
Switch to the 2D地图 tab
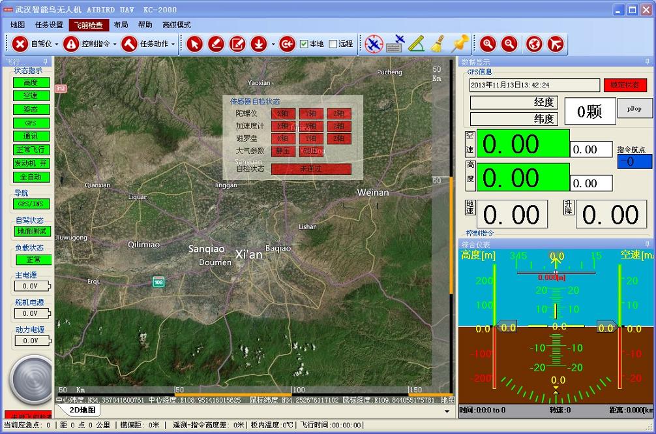coord(82,411)
